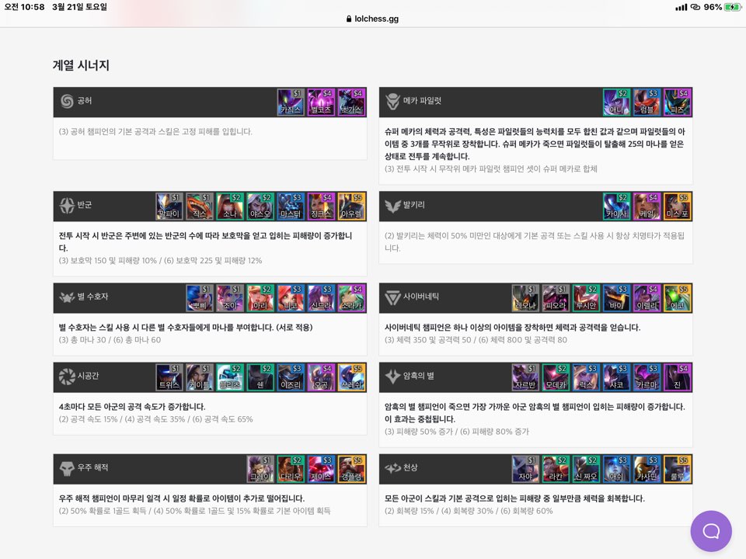
Task: Click the 애쉬 champion icon
Action: coord(616,469)
